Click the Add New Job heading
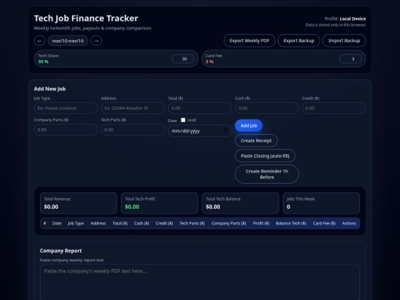400x300 pixels. coord(50,89)
